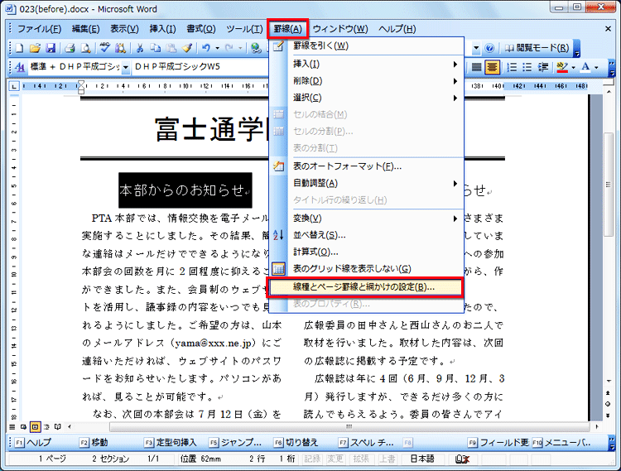621x471 pixels.
Task: Select 線種とページ罫線と網かけの設定(B)...
Action: pyautogui.click(x=364, y=287)
